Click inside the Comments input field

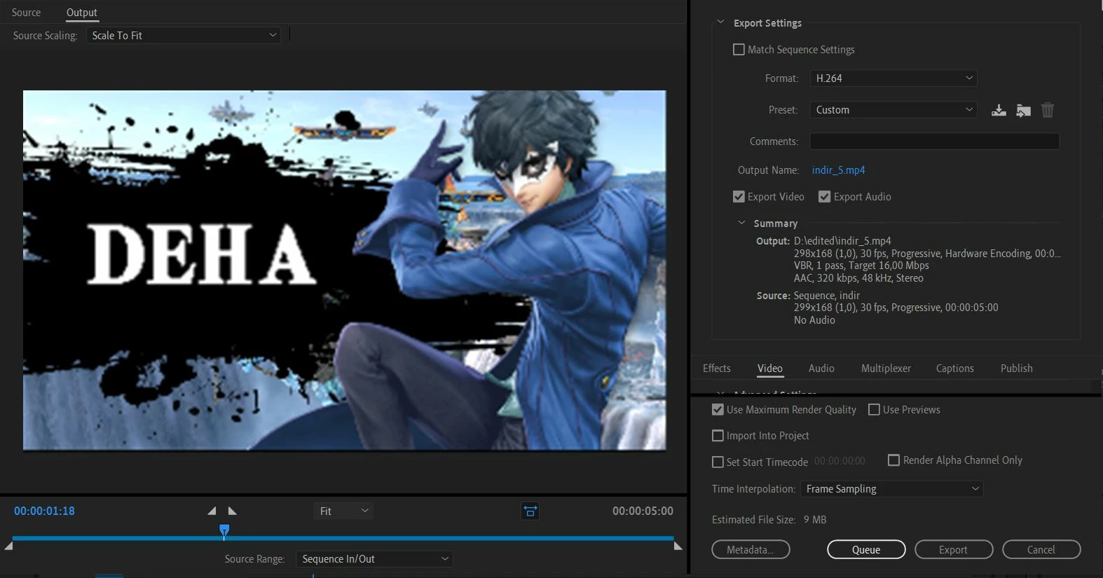[935, 142]
